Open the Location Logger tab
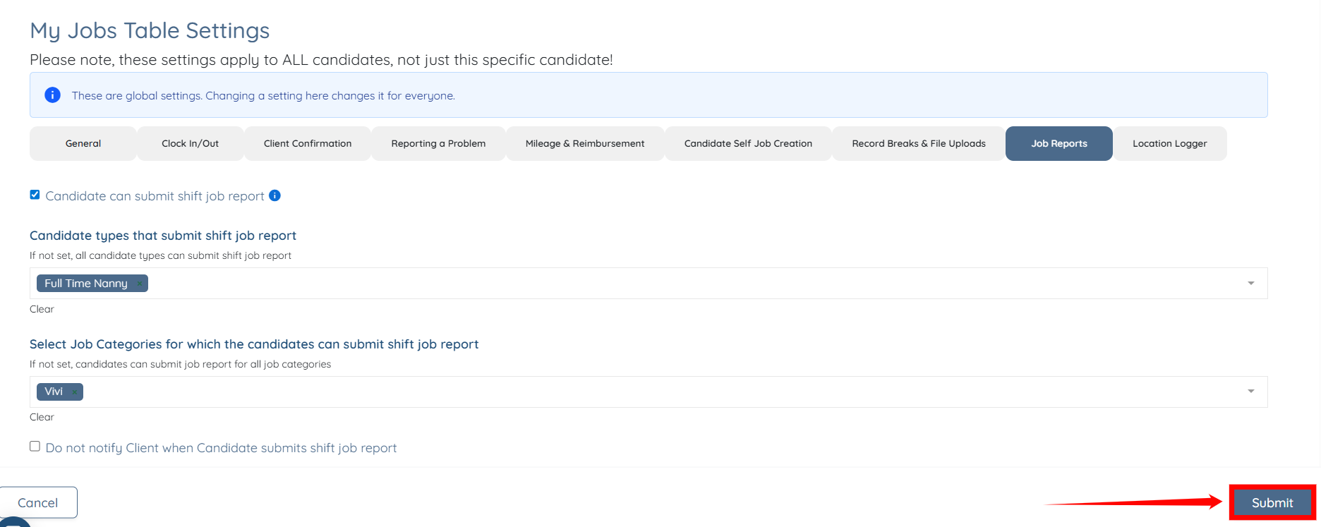Viewport: 1321px width, 527px height. 1169,144
